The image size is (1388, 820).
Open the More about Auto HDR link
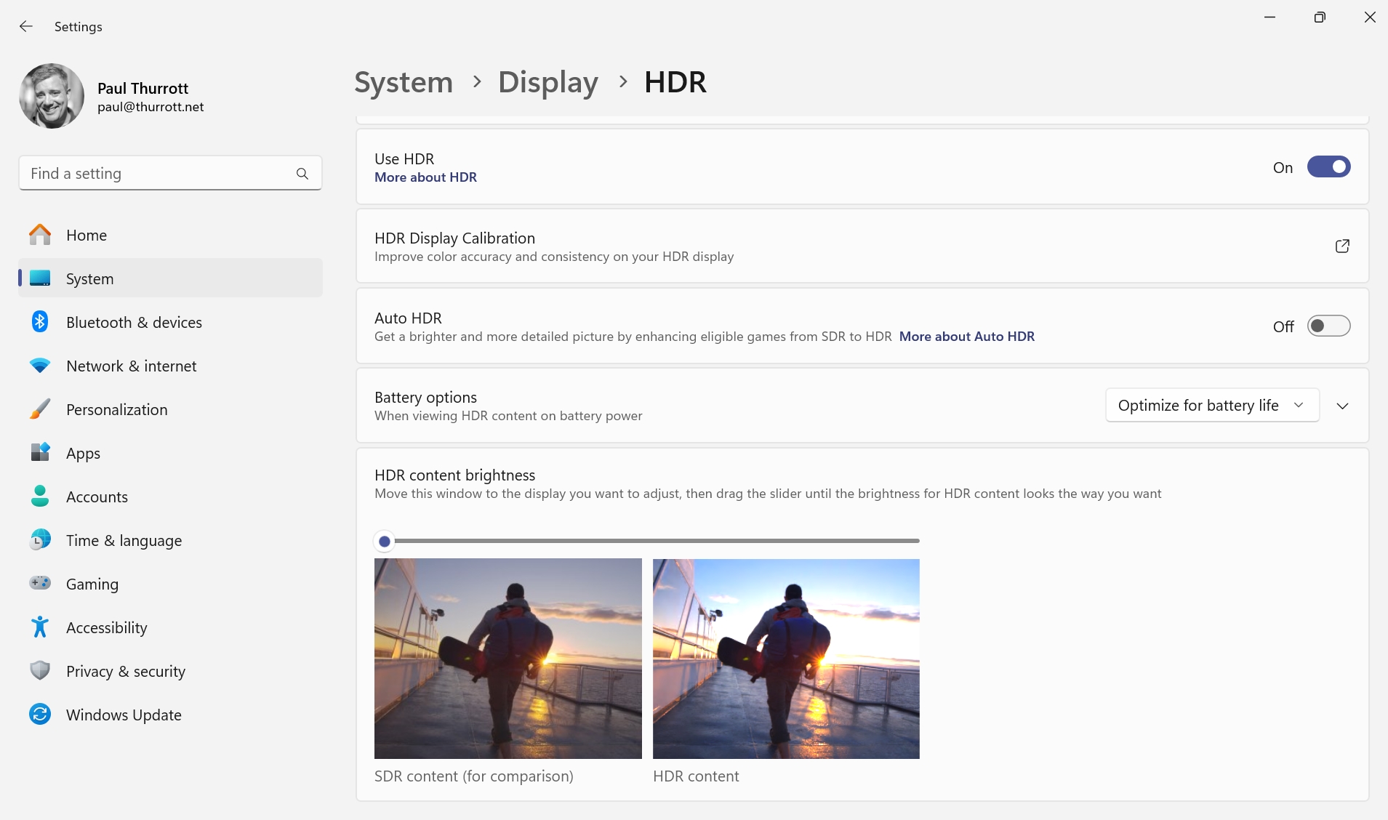pyautogui.click(x=966, y=337)
